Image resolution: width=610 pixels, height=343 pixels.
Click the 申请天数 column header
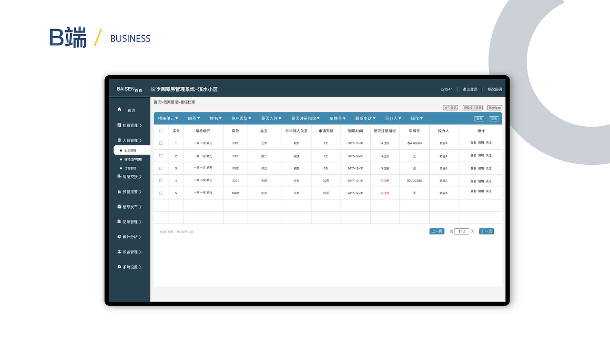pos(326,131)
